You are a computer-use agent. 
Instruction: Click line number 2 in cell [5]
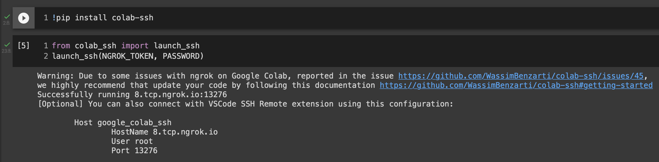pyautogui.click(x=46, y=56)
